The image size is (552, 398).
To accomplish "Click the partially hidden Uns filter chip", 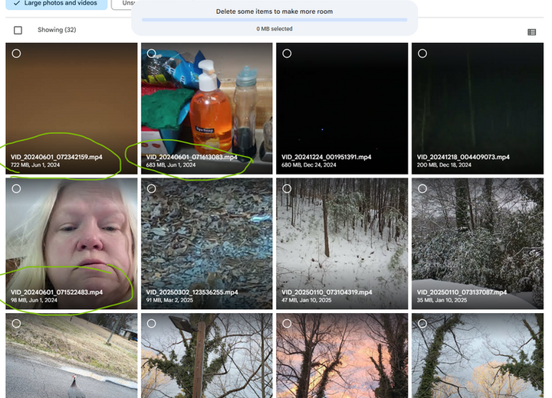I will click(122, 4).
